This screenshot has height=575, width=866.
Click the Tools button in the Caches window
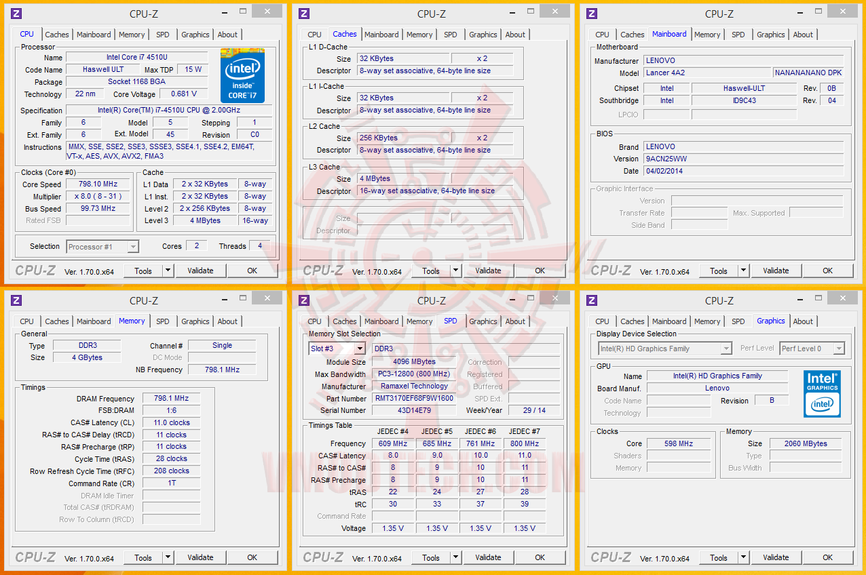(431, 271)
